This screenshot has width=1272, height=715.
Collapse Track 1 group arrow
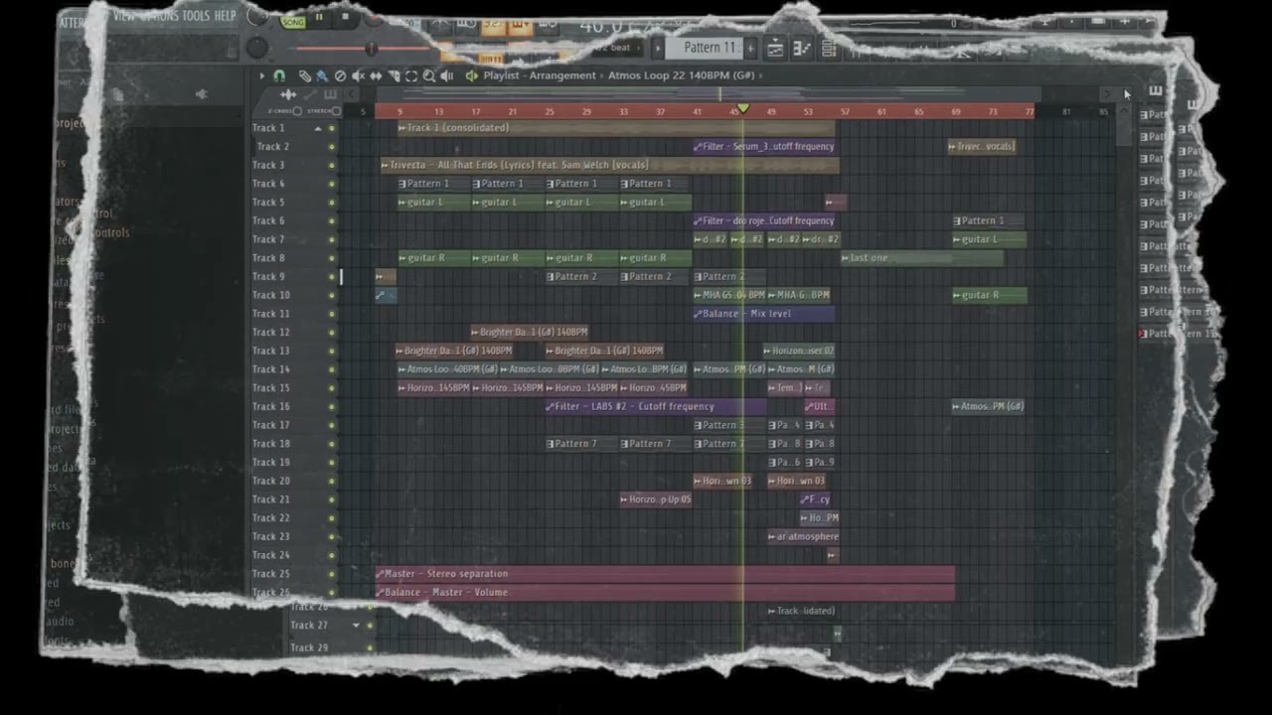point(318,128)
